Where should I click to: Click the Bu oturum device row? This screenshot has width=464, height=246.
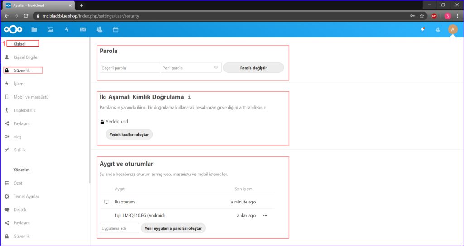point(188,202)
